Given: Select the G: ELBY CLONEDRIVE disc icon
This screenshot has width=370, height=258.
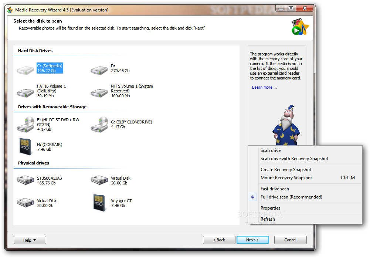Looking at the screenshot, I should [99, 125].
